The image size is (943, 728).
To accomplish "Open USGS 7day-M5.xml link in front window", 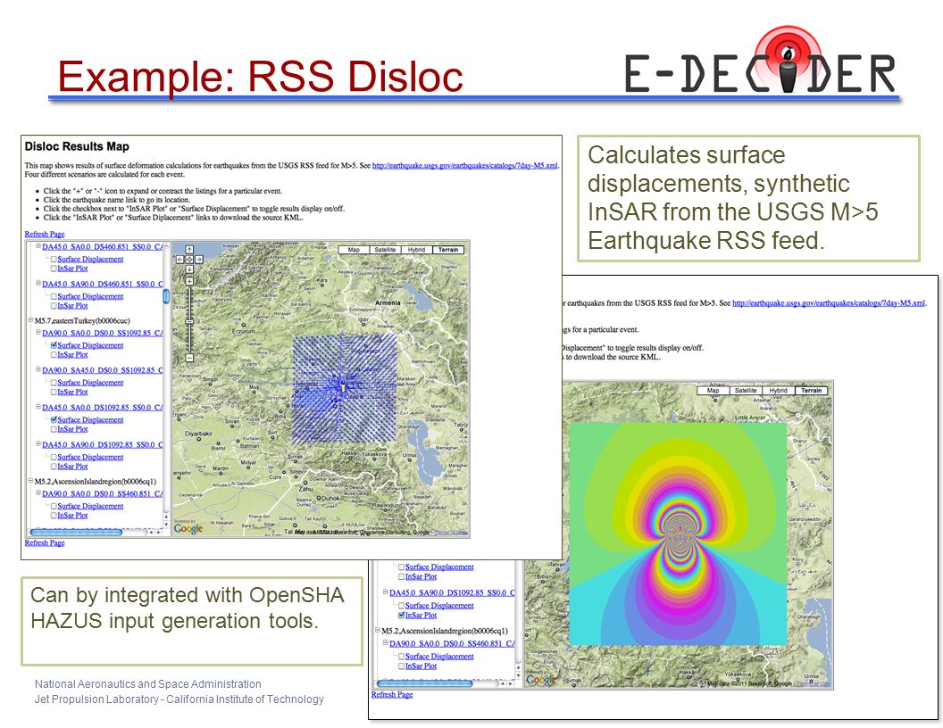I will coord(465,166).
